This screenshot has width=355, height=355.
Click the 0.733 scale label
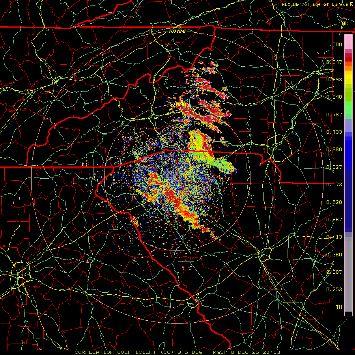click(334, 132)
